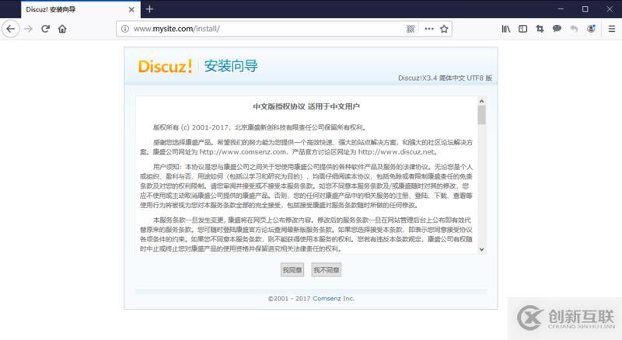Click the http://www.comsenz.com text

coord(243,152)
